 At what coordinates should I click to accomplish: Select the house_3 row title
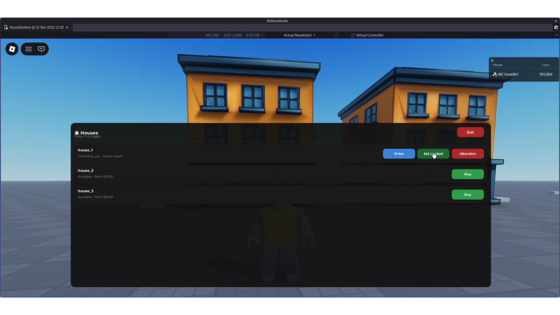pyautogui.click(x=86, y=191)
